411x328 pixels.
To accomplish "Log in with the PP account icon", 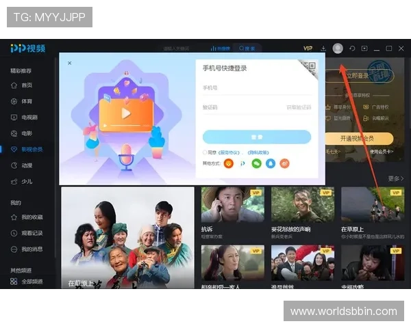I will click(x=242, y=164).
